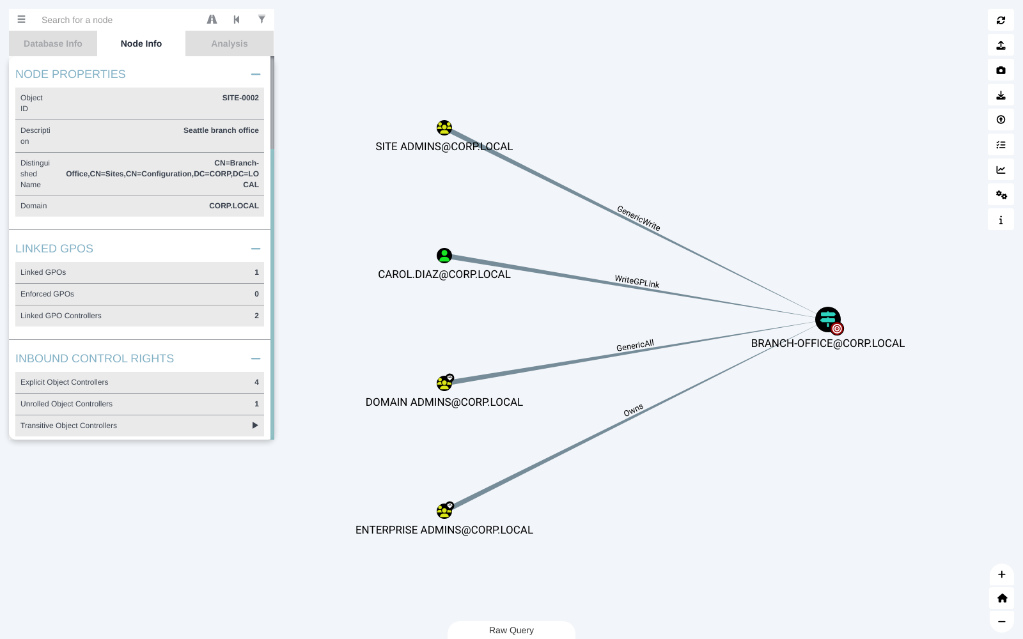Open the edge filter funnel icon
1023x639 pixels.
(x=262, y=20)
